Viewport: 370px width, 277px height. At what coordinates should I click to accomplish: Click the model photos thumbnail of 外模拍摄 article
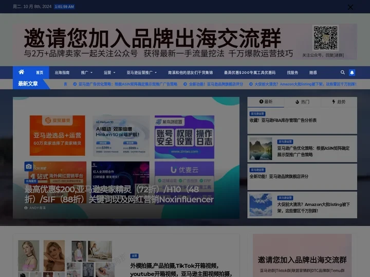coord(66,259)
